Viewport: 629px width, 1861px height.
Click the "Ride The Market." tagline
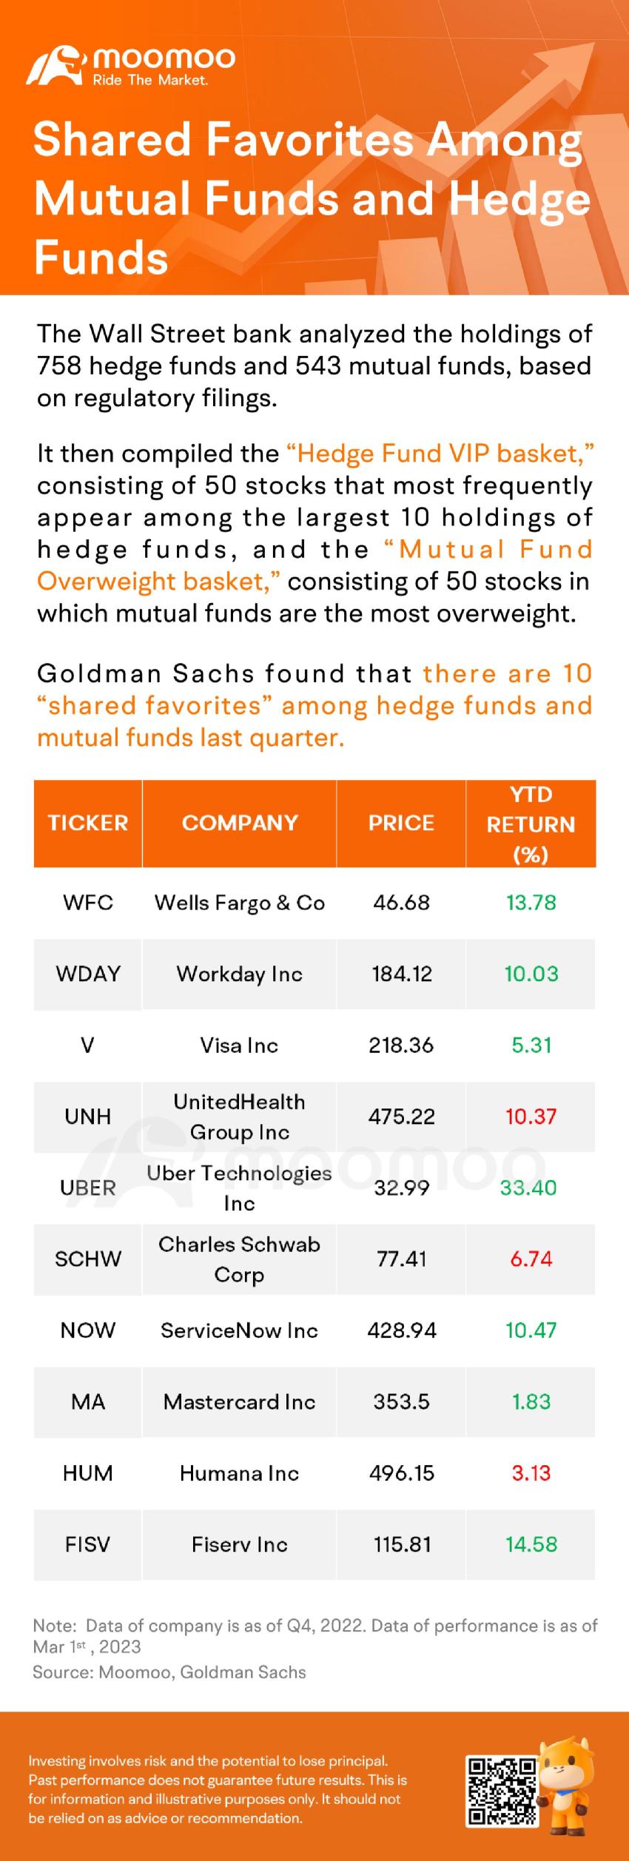tap(149, 80)
